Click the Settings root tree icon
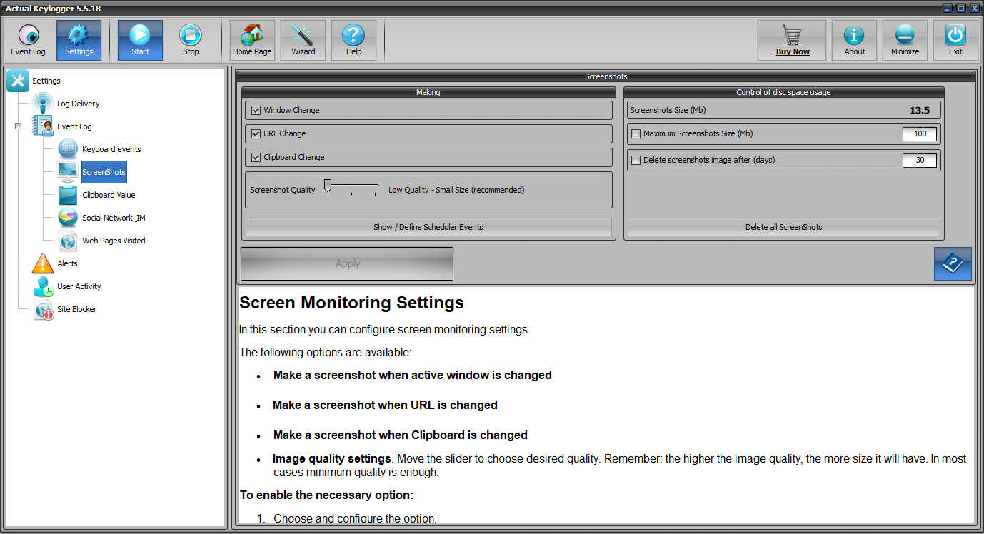 [x=18, y=81]
